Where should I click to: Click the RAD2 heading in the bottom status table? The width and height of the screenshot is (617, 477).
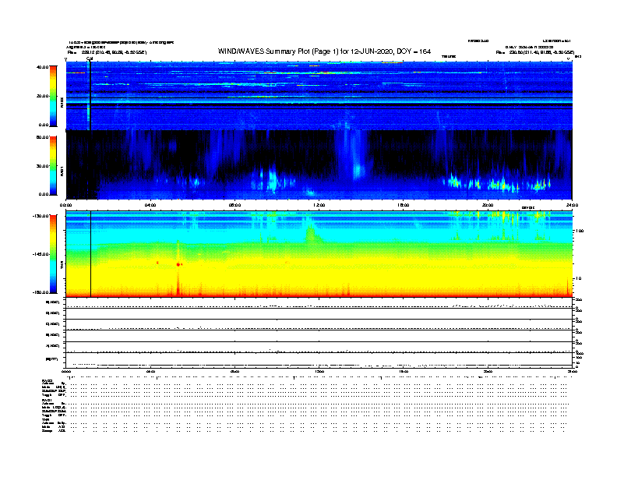[48, 381]
